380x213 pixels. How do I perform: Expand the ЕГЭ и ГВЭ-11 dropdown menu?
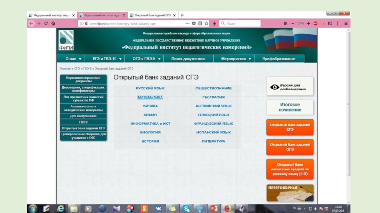tap(107, 59)
